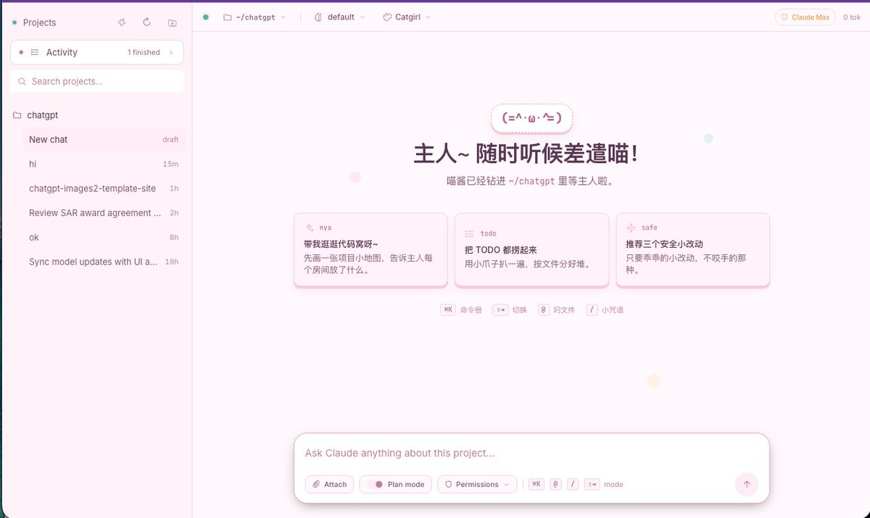Open the Sync model updates chat
The height and width of the screenshot is (518, 870).
[x=104, y=262]
